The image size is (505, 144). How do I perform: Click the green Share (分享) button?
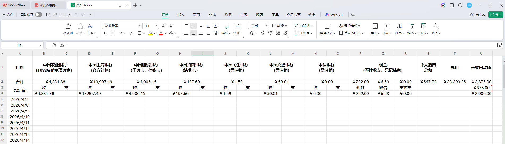[x=495, y=15]
